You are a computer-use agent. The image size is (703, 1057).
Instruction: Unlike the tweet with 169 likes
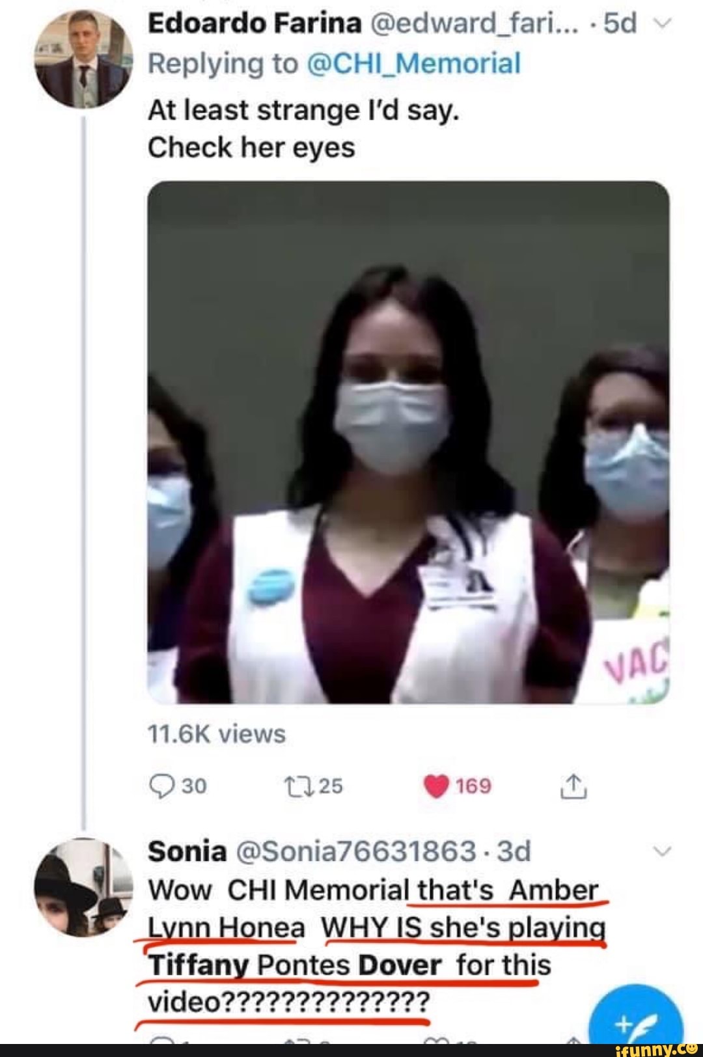point(437,786)
